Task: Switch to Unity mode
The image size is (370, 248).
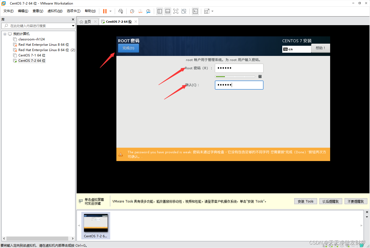Action: [x=184, y=11]
